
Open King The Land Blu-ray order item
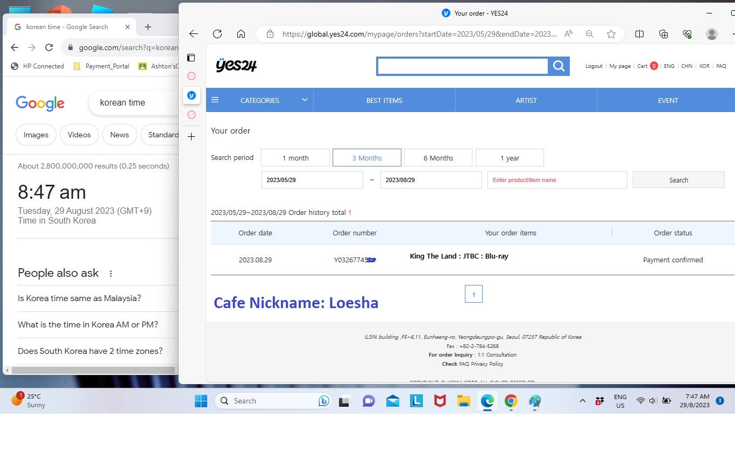click(x=459, y=256)
